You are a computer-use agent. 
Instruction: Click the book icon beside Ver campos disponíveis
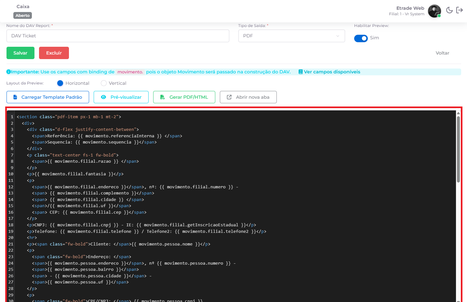[300, 72]
